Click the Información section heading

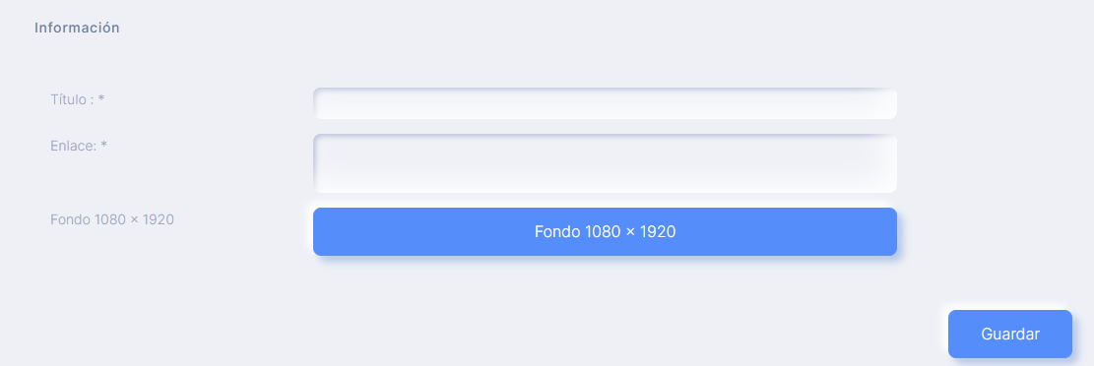coord(77,28)
